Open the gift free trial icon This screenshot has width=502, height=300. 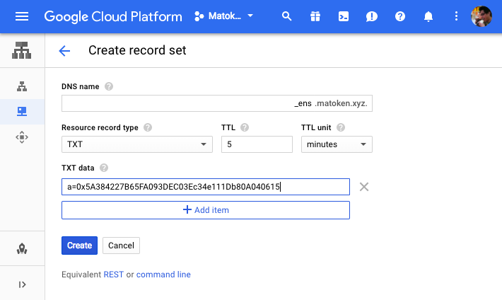click(x=315, y=16)
